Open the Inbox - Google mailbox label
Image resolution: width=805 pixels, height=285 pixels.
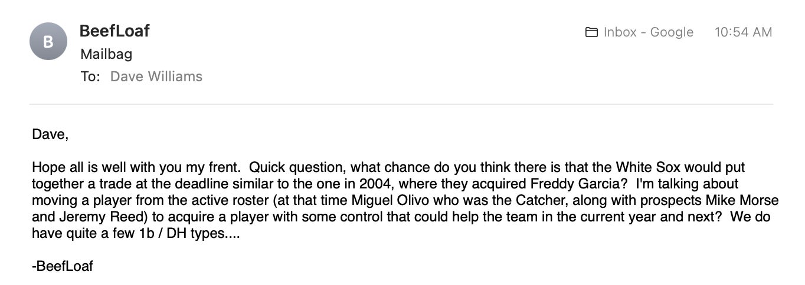pyautogui.click(x=648, y=32)
